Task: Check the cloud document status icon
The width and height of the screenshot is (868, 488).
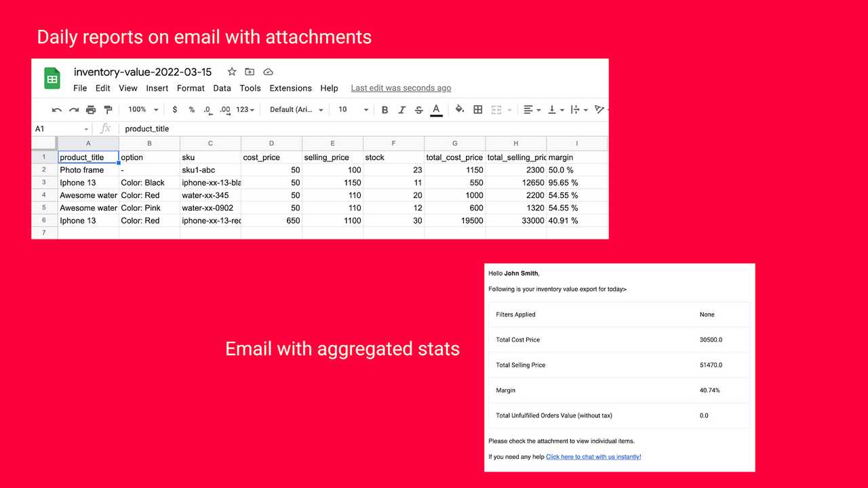Action: pyautogui.click(x=268, y=72)
